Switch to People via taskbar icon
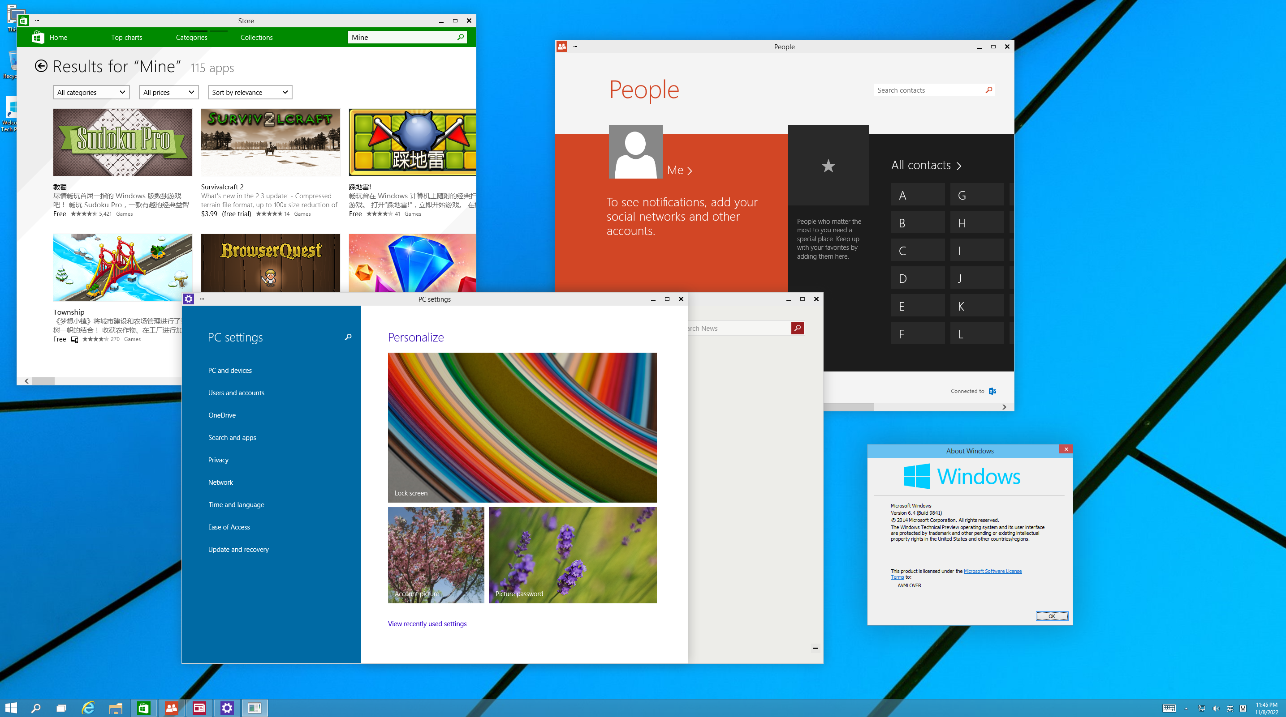 (171, 708)
